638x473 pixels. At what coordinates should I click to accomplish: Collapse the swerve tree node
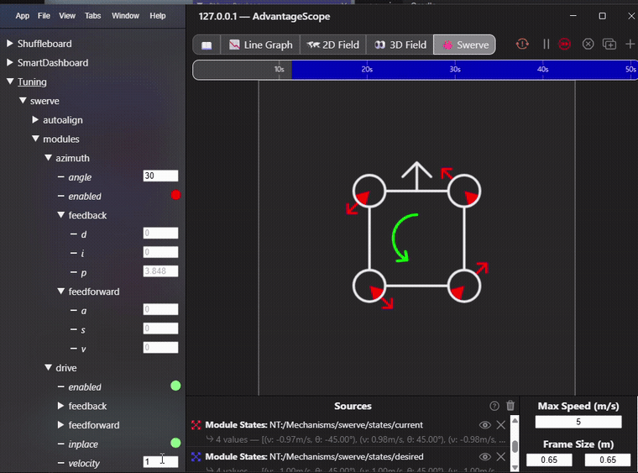click(x=23, y=101)
